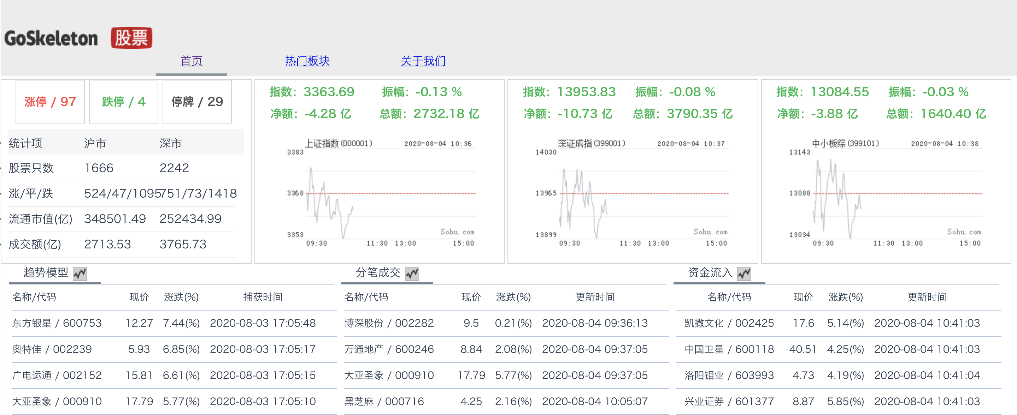Click total amount 3790.35 亿
The width and height of the screenshot is (1017, 415).
pyautogui.click(x=700, y=114)
